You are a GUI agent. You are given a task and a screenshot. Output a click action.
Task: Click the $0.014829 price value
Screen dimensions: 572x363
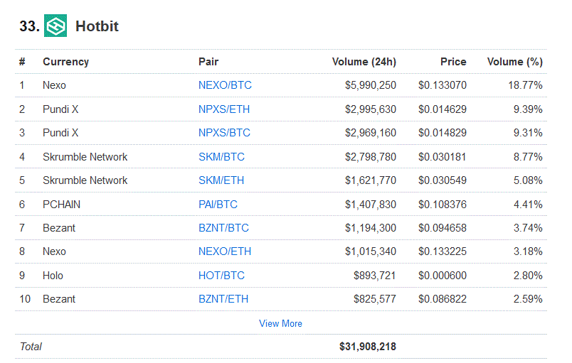coord(443,133)
